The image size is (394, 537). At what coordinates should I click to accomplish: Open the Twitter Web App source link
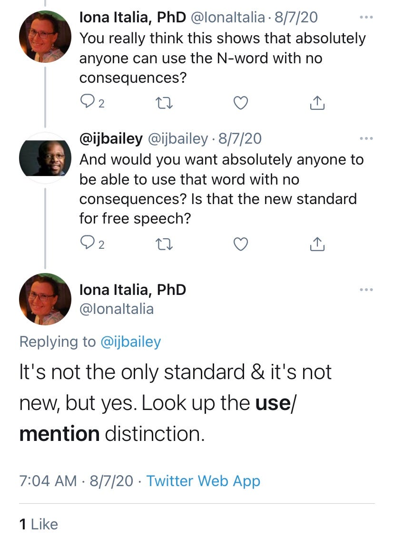pyautogui.click(x=203, y=481)
